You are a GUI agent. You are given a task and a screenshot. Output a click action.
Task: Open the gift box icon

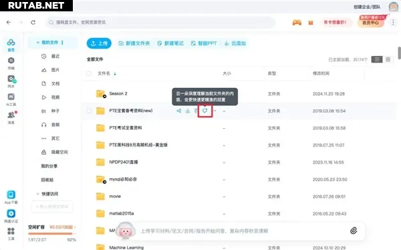[311, 23]
